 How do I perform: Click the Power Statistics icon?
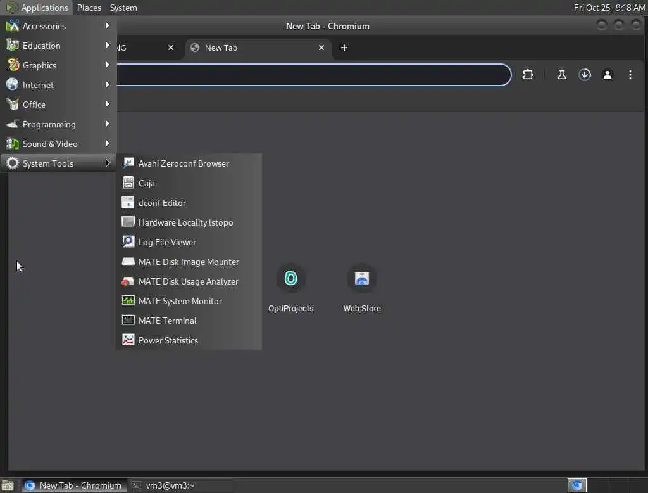pos(128,340)
